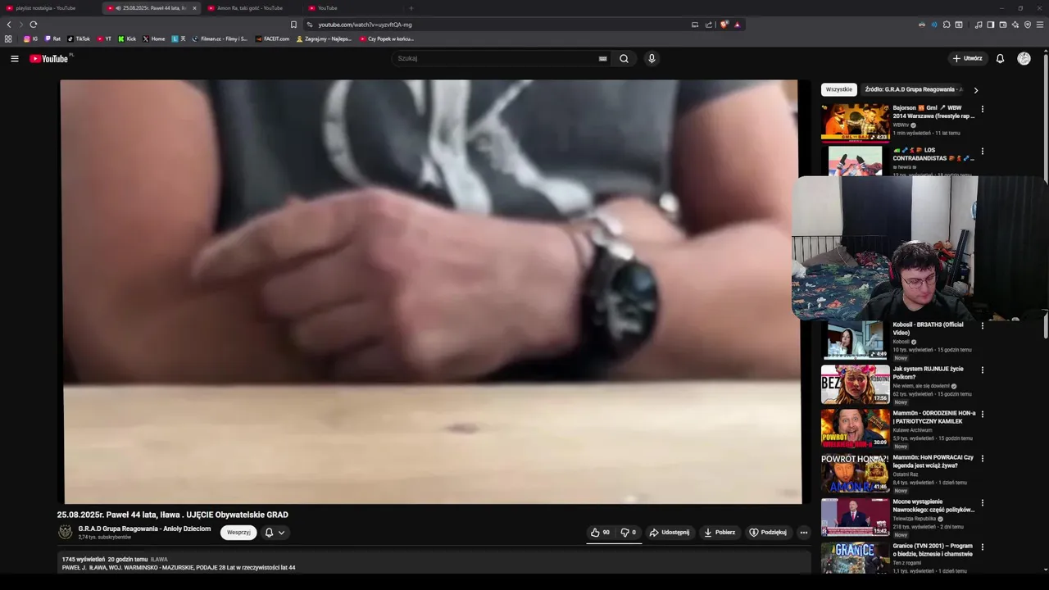Bookmark this page icon in address bar
This screenshot has width=1049, height=590.
pyautogui.click(x=293, y=25)
